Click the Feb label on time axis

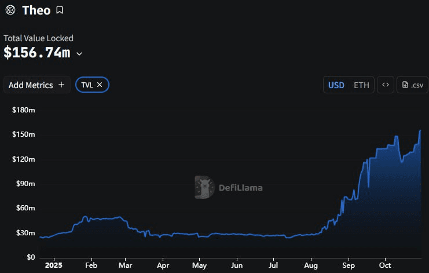tap(91, 265)
